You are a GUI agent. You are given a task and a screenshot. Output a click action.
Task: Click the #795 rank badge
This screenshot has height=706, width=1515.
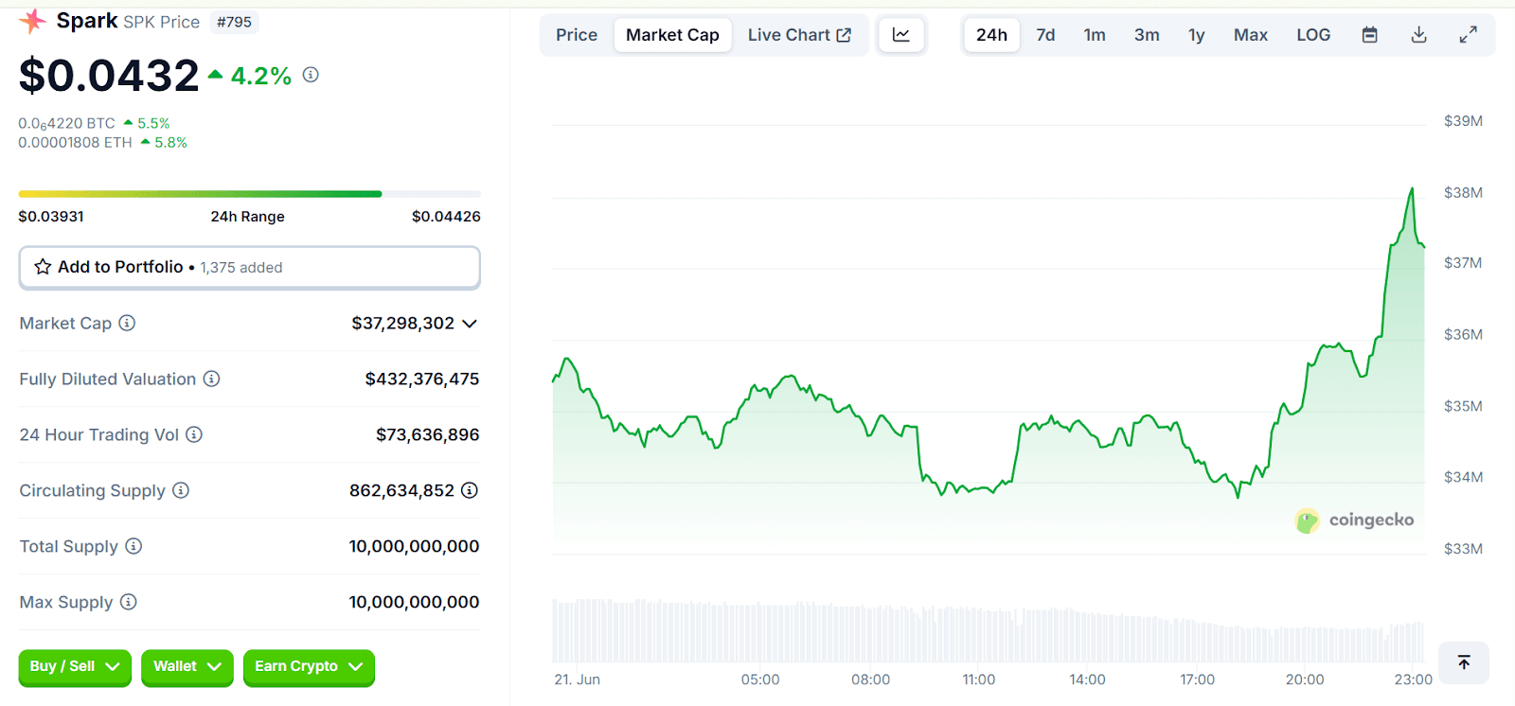tap(234, 22)
